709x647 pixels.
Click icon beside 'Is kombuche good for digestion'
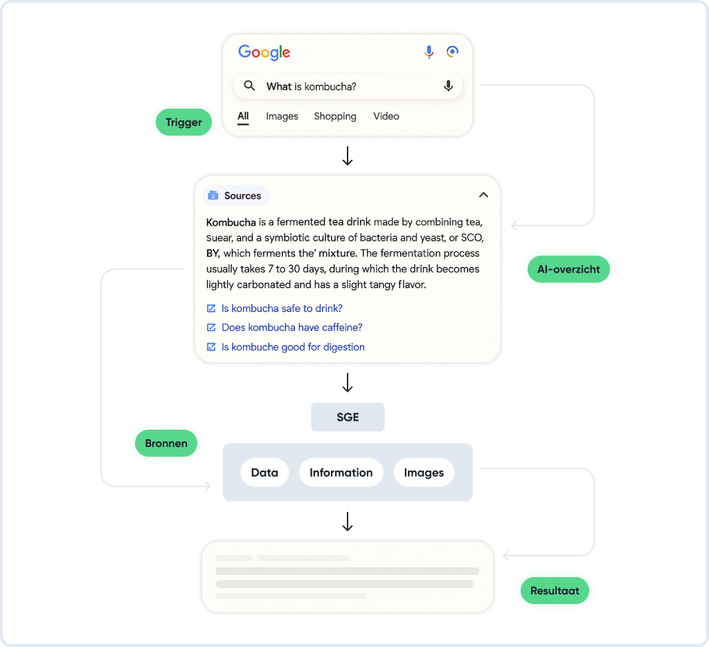(211, 347)
